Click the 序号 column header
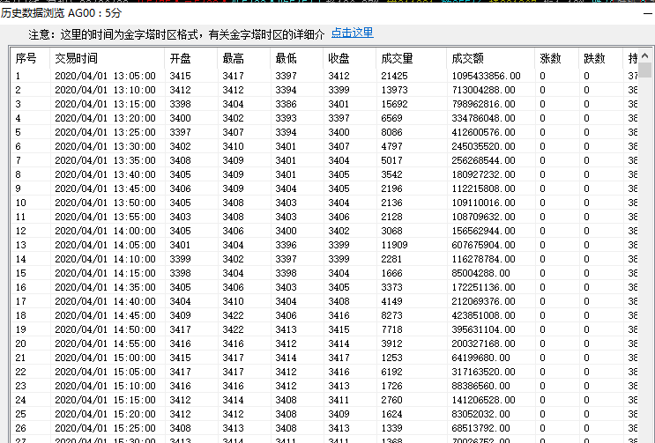Image resolution: width=655 pixels, height=443 pixels. click(31, 58)
